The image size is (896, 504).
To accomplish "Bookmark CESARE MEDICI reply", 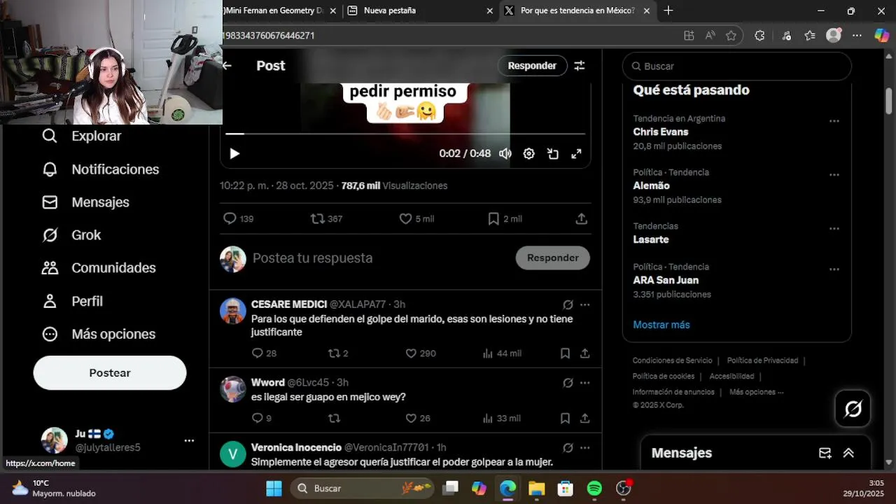I will pyautogui.click(x=565, y=353).
